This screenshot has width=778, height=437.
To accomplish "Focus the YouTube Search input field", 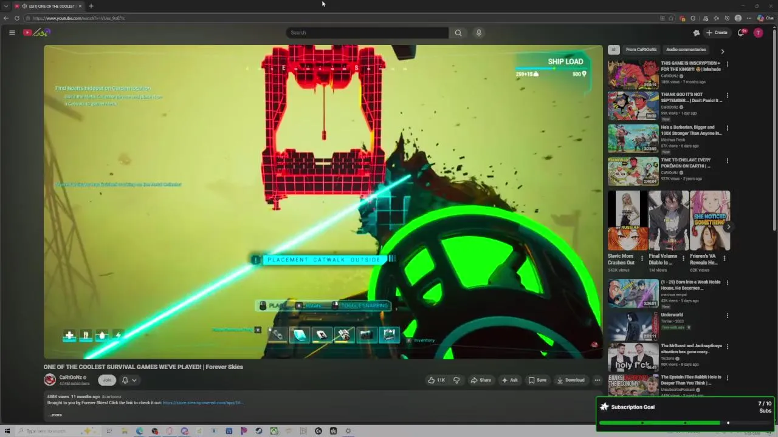I will click(367, 33).
